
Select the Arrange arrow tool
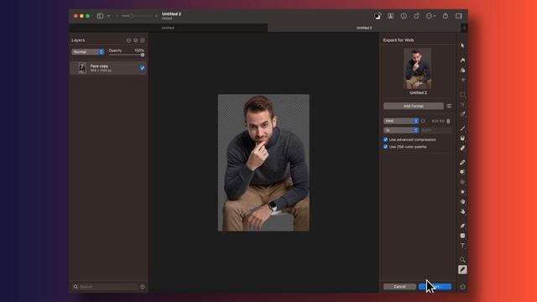(x=462, y=45)
